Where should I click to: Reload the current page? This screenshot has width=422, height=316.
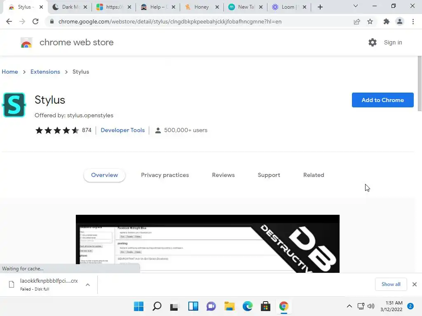(x=35, y=21)
